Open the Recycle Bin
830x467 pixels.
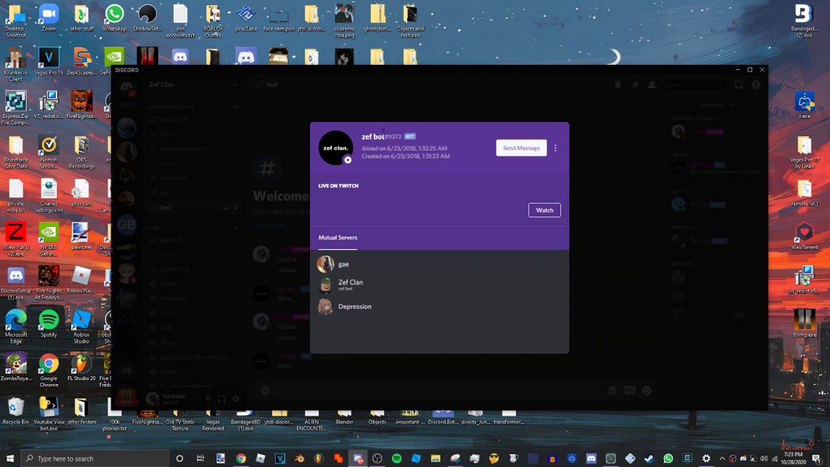pyautogui.click(x=16, y=412)
